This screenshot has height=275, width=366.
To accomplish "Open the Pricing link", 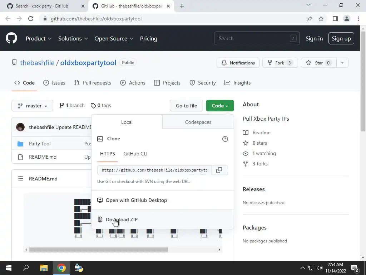I will [148, 38].
